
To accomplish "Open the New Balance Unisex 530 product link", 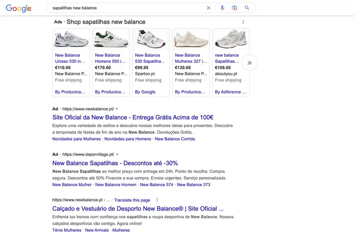I will coord(70,58).
